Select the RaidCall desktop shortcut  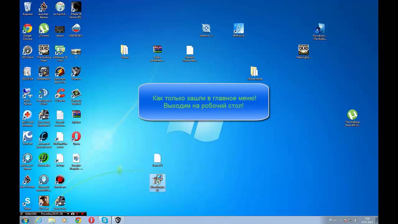[x=27, y=138]
